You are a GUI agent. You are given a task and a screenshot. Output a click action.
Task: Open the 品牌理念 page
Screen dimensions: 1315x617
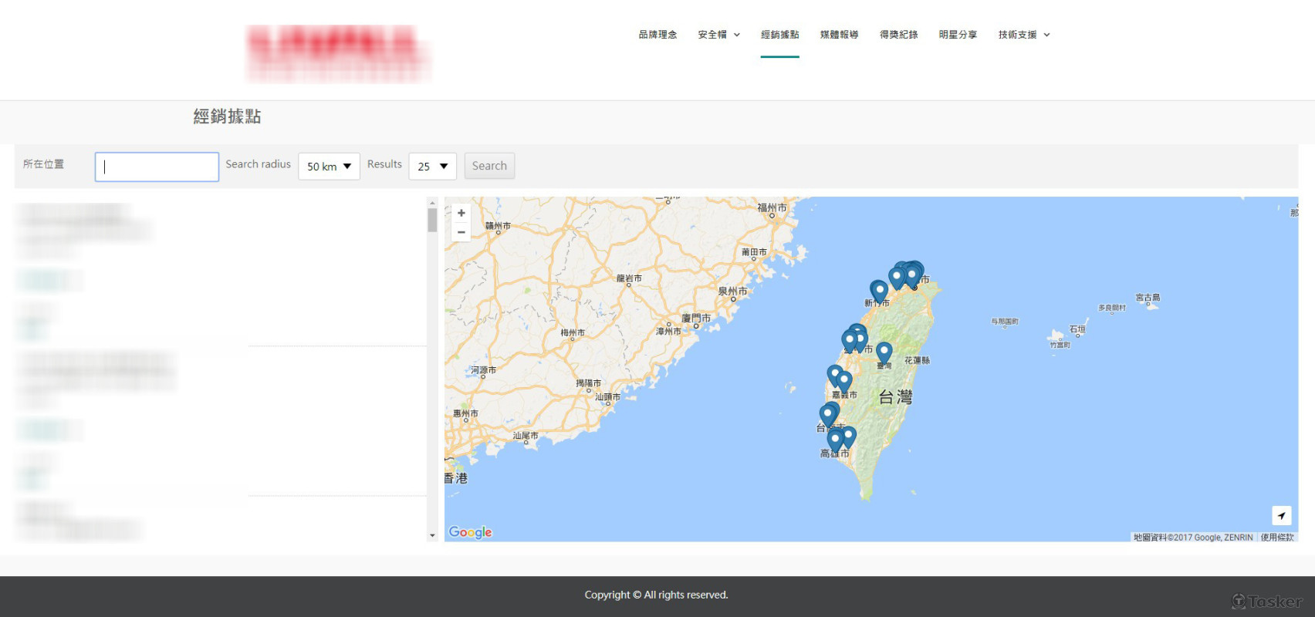pos(657,35)
